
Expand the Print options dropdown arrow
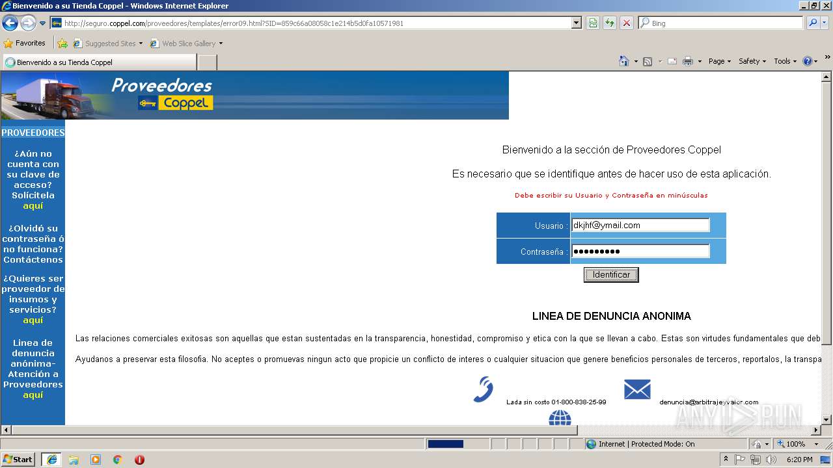click(x=700, y=61)
